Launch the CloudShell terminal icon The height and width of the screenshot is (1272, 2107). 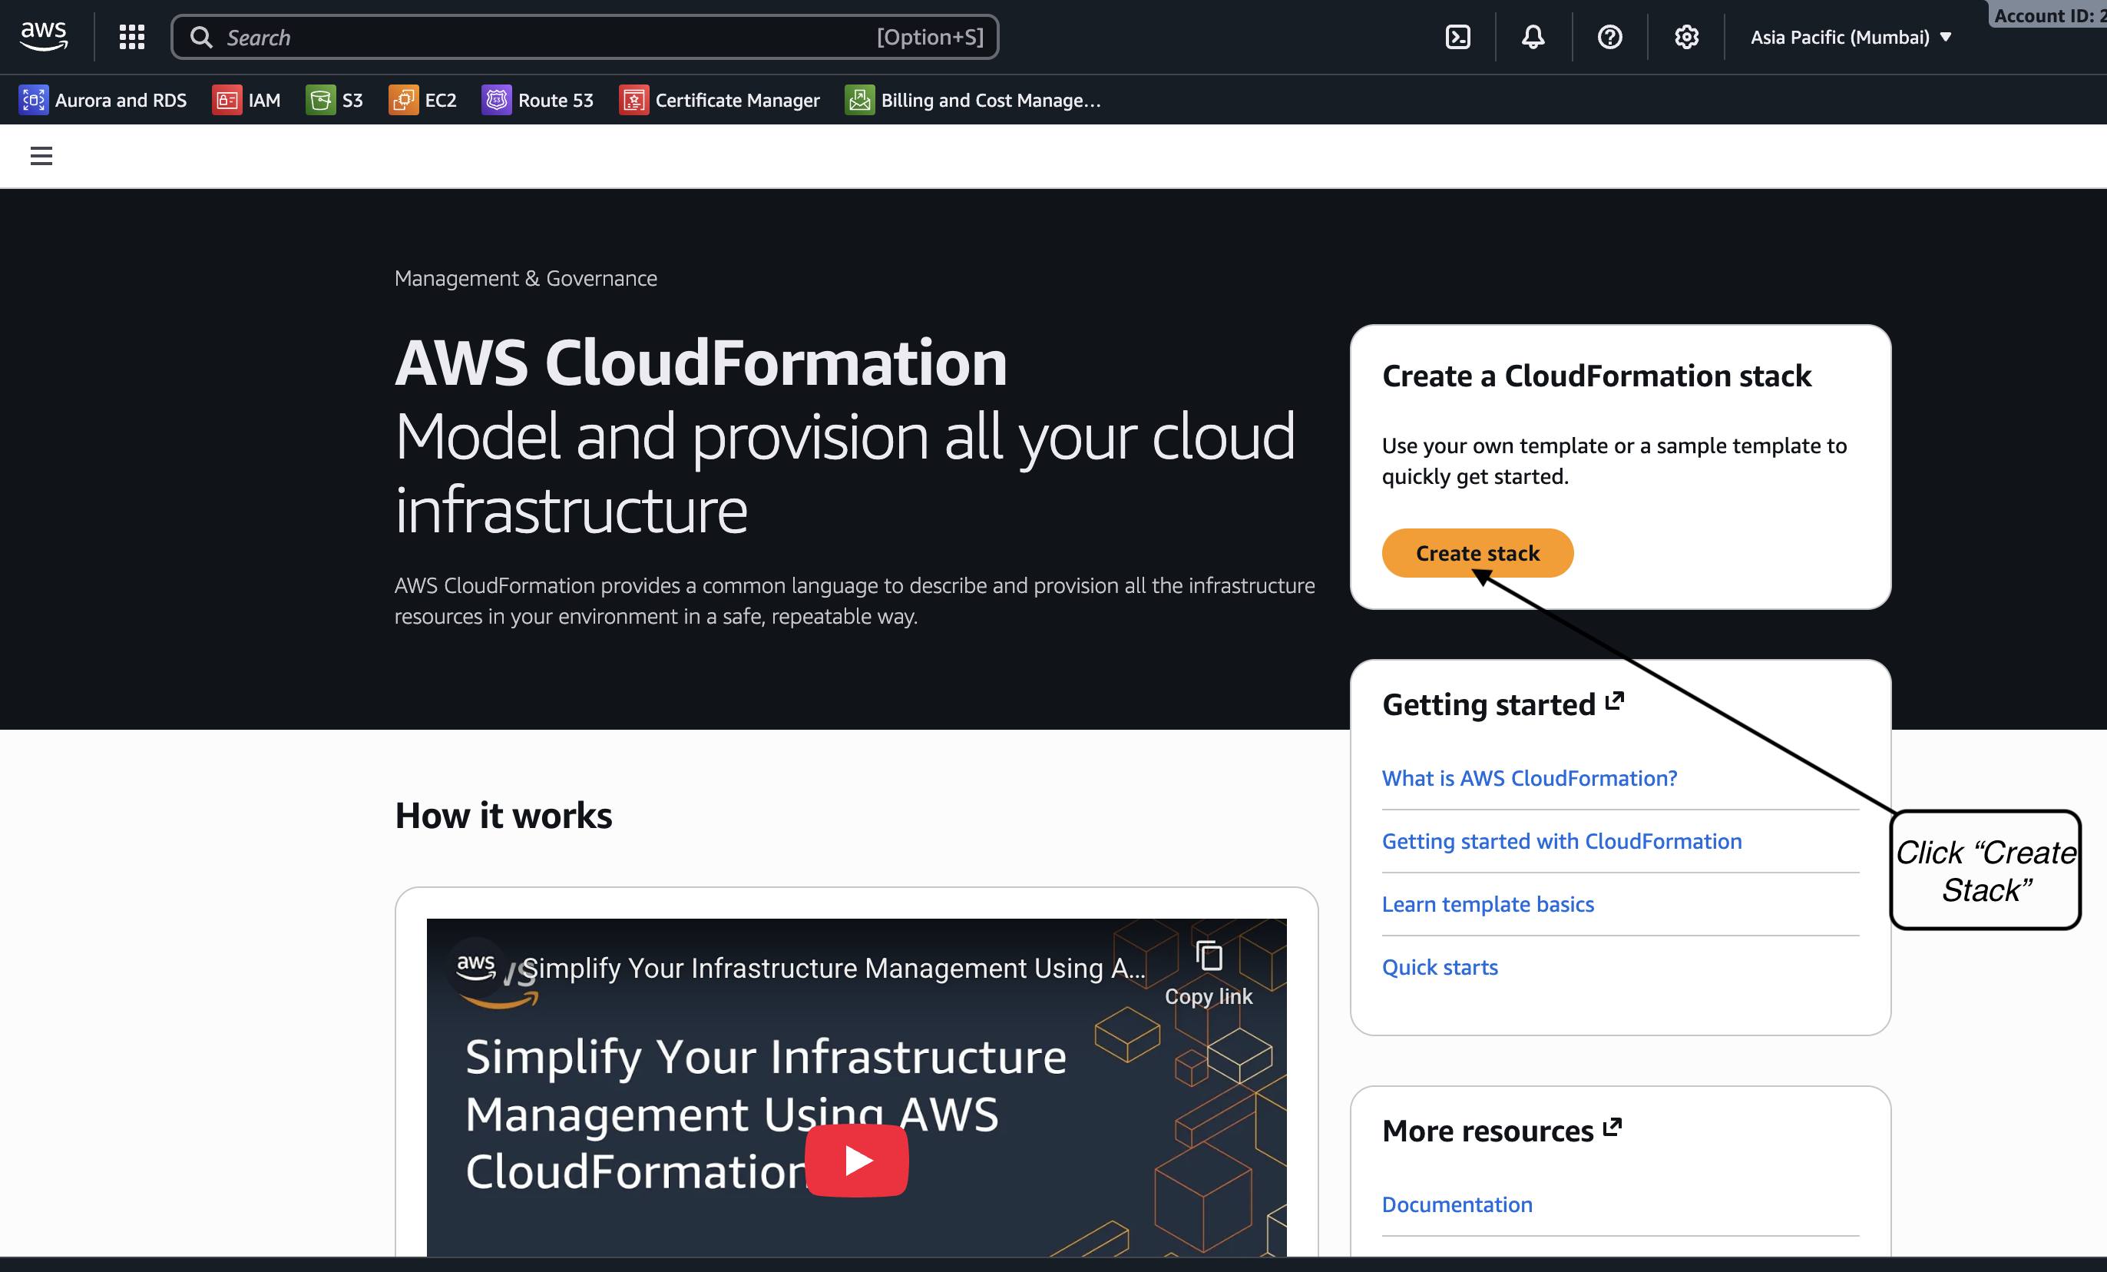[x=1457, y=37]
